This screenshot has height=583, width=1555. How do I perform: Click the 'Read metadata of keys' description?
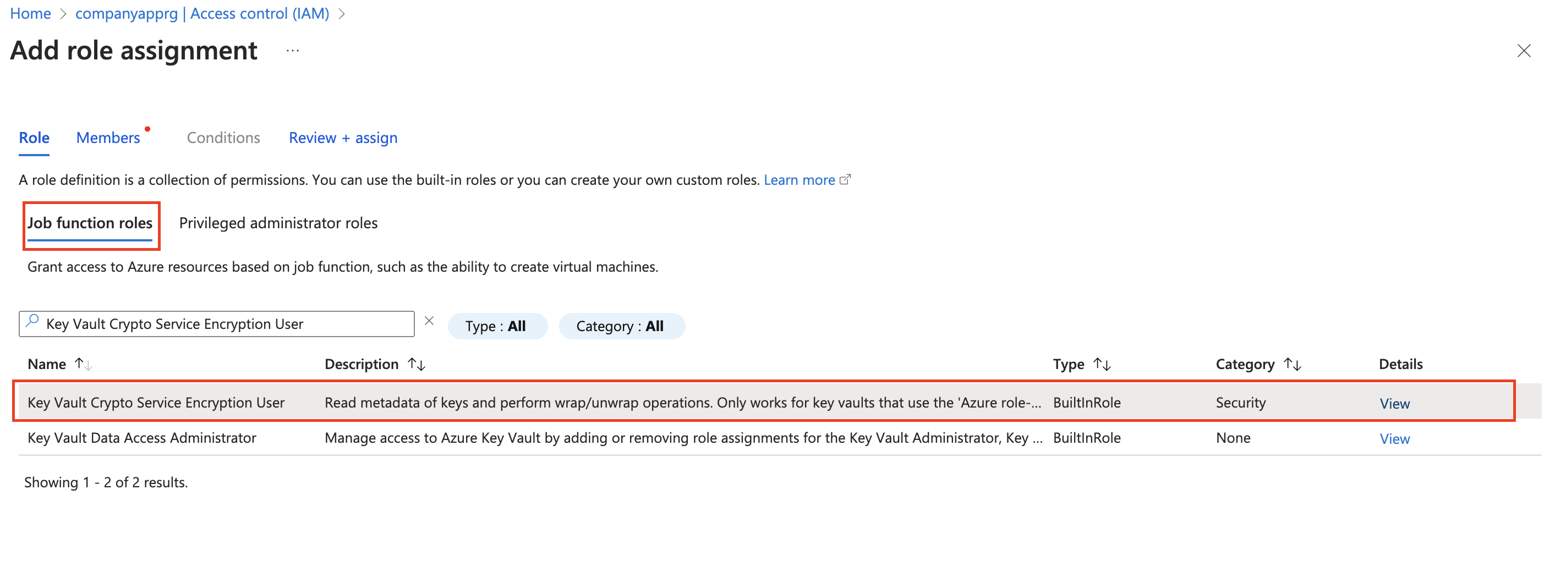point(683,403)
